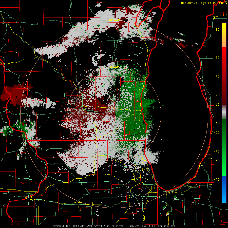Click the positive 20 scale label
This screenshot has width=228, height=228.
point(218,95)
